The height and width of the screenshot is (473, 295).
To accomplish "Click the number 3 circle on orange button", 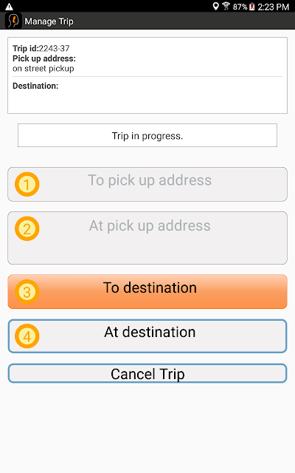I will [27, 292].
